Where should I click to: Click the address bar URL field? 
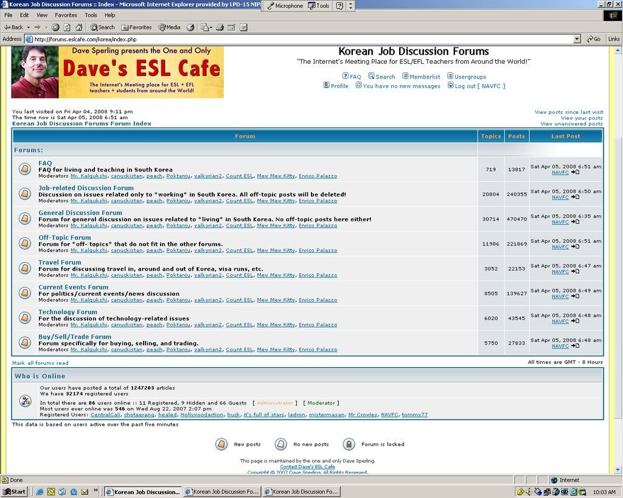point(298,39)
